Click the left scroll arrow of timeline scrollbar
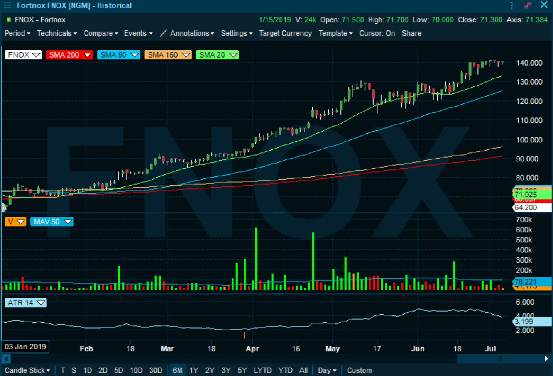This screenshot has width=553, height=376. pyautogui.click(x=6, y=359)
